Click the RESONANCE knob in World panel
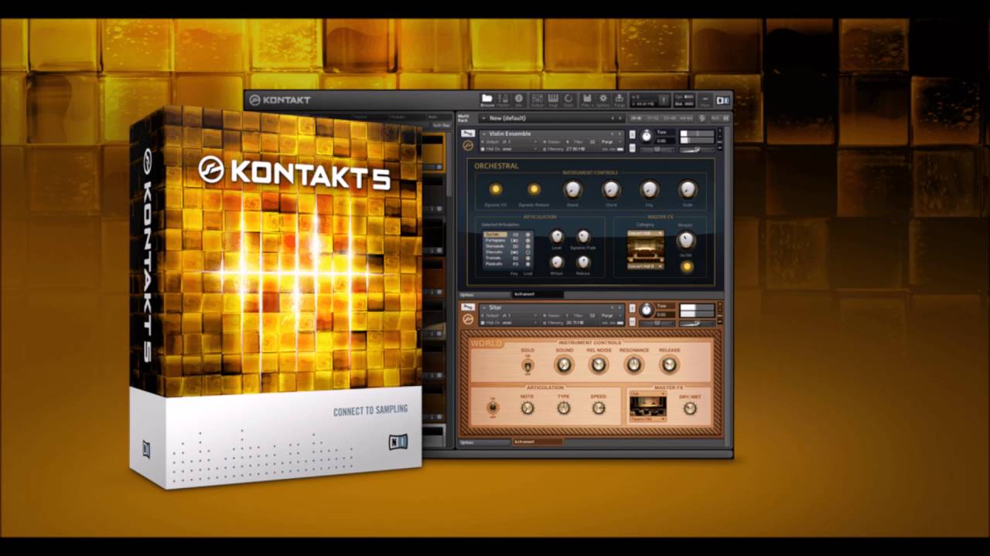Image resolution: width=990 pixels, height=556 pixels. tap(633, 364)
